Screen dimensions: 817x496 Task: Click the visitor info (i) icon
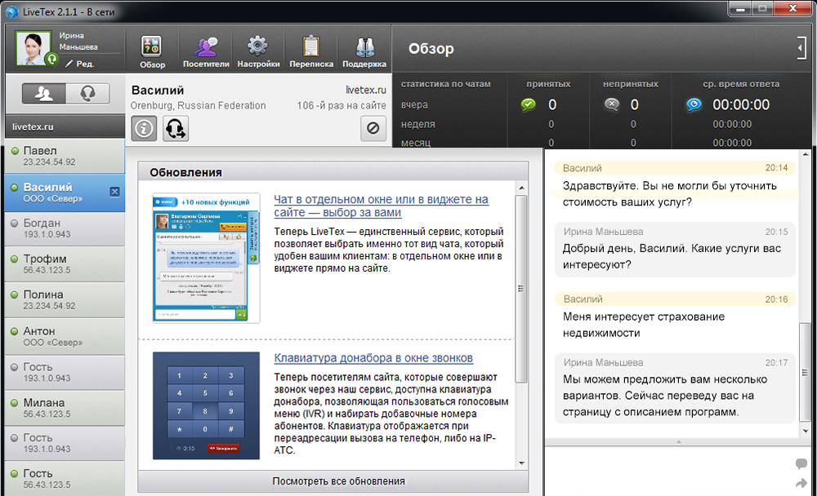point(144,128)
